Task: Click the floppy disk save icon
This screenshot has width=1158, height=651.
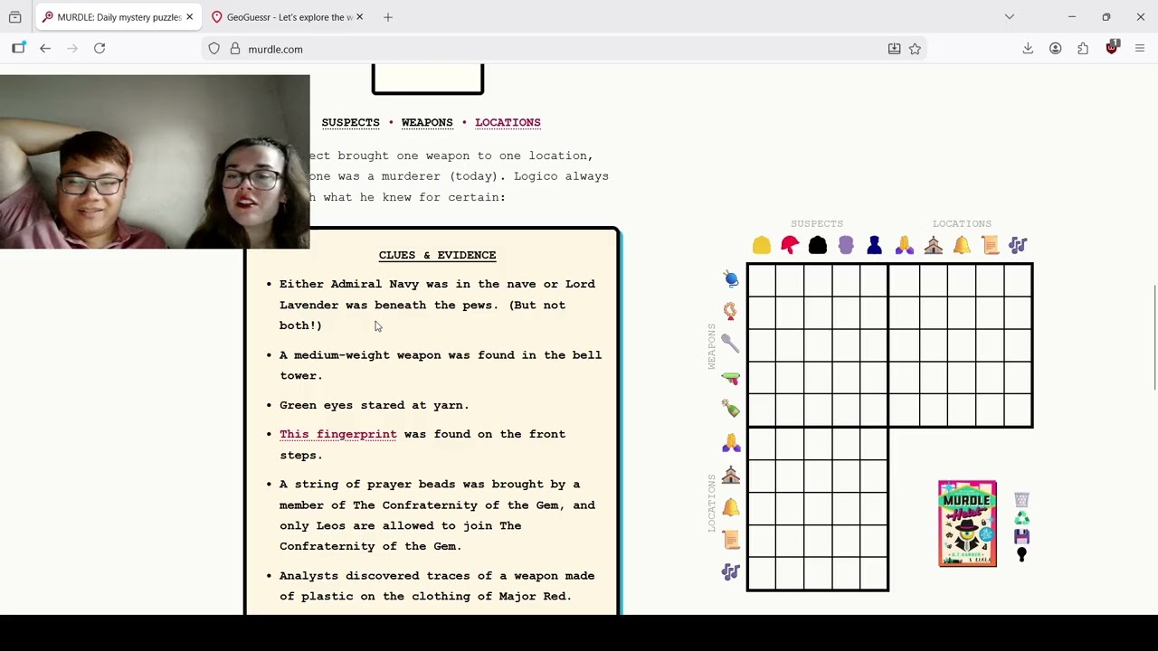Action: (x=1021, y=536)
